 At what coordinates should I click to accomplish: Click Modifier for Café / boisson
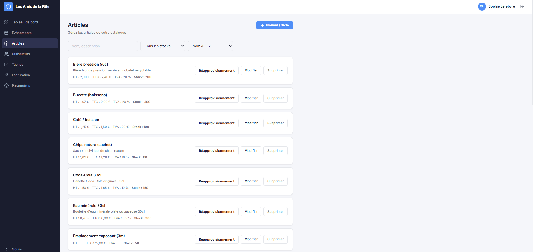[x=251, y=123]
